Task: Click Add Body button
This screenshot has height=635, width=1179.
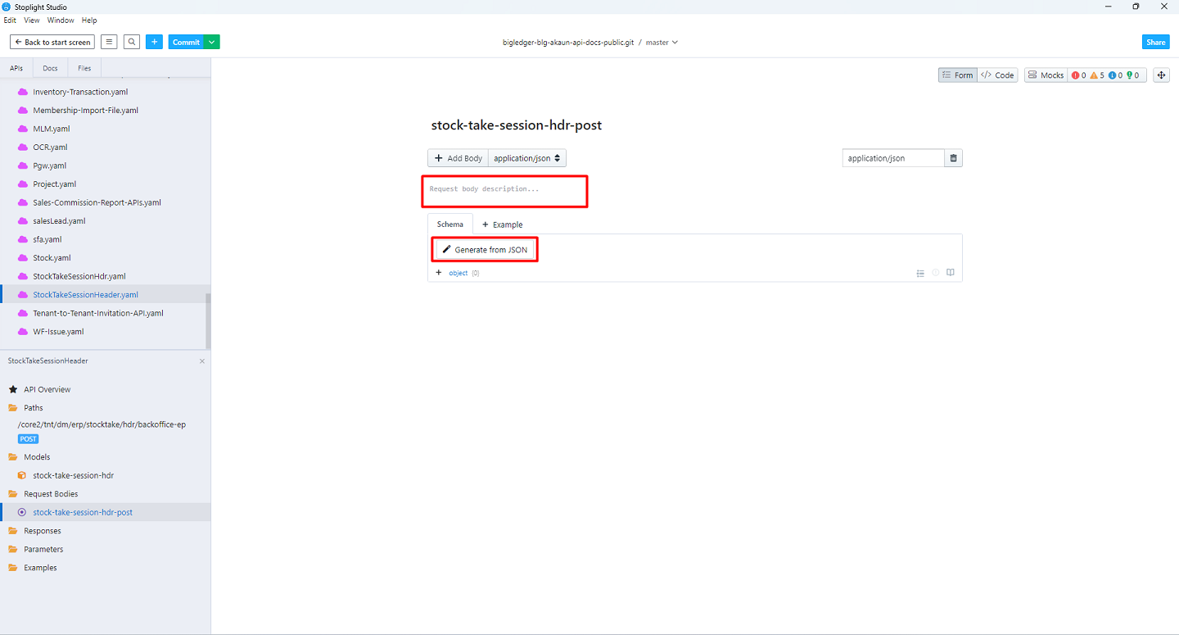Action: 458,158
